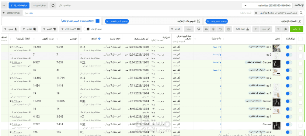Click the 35 results value
The height and width of the screenshot is (136, 306).
(x=84, y=101)
